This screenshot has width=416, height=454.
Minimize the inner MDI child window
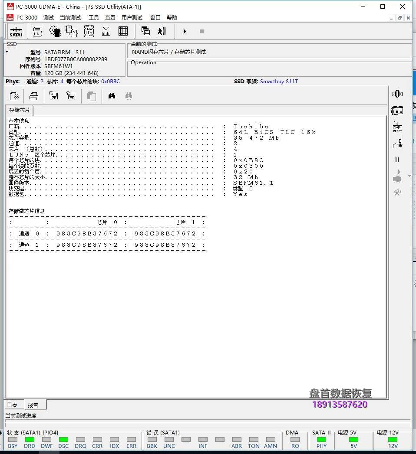pos(391,18)
